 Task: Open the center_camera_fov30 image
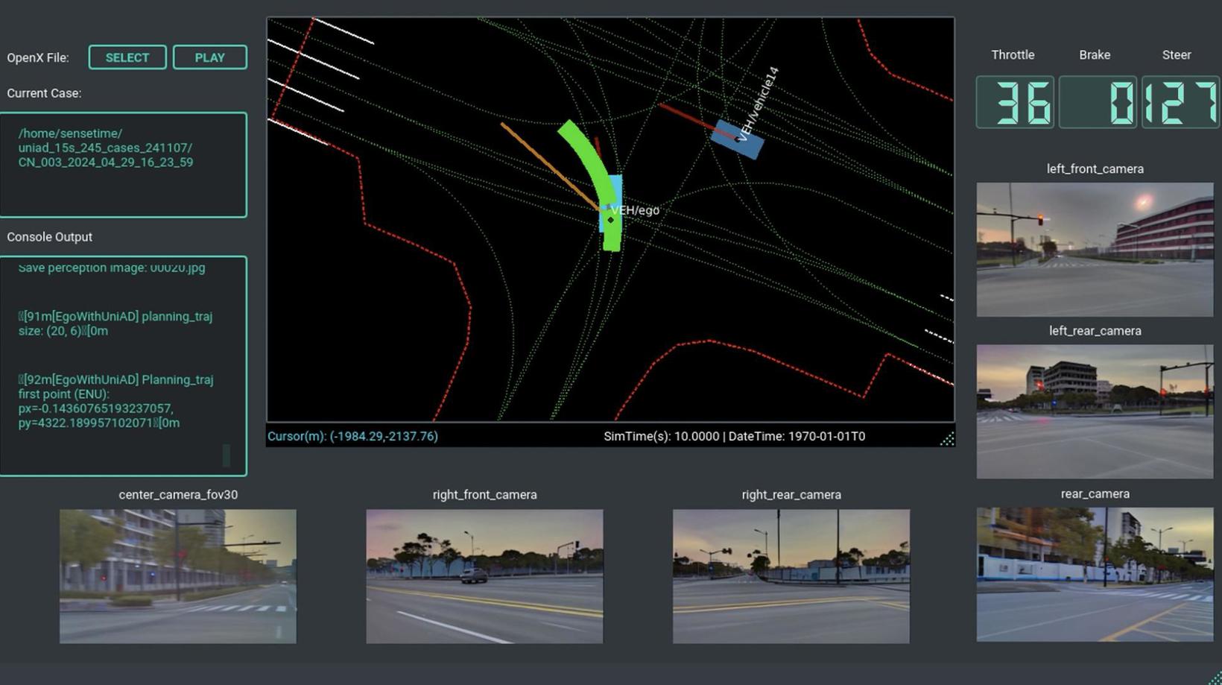click(x=178, y=576)
